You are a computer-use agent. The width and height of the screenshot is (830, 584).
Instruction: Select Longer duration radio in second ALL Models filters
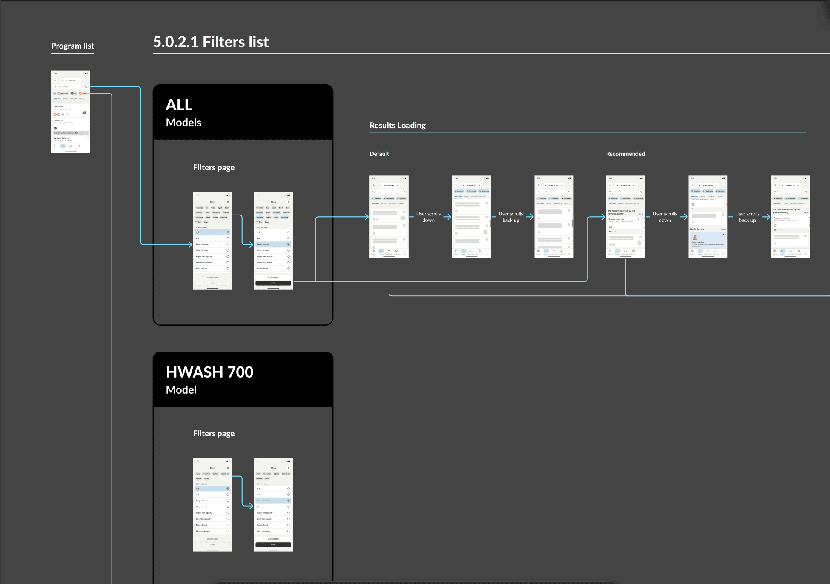pos(289,244)
